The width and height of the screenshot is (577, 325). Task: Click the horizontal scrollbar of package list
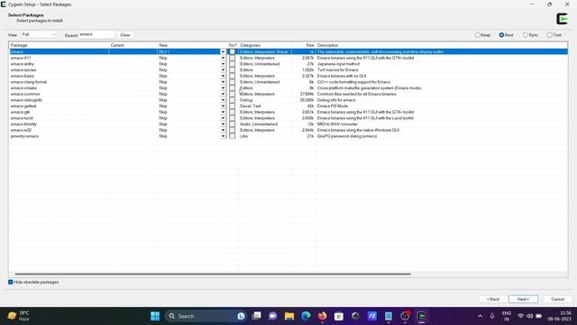click(213, 274)
